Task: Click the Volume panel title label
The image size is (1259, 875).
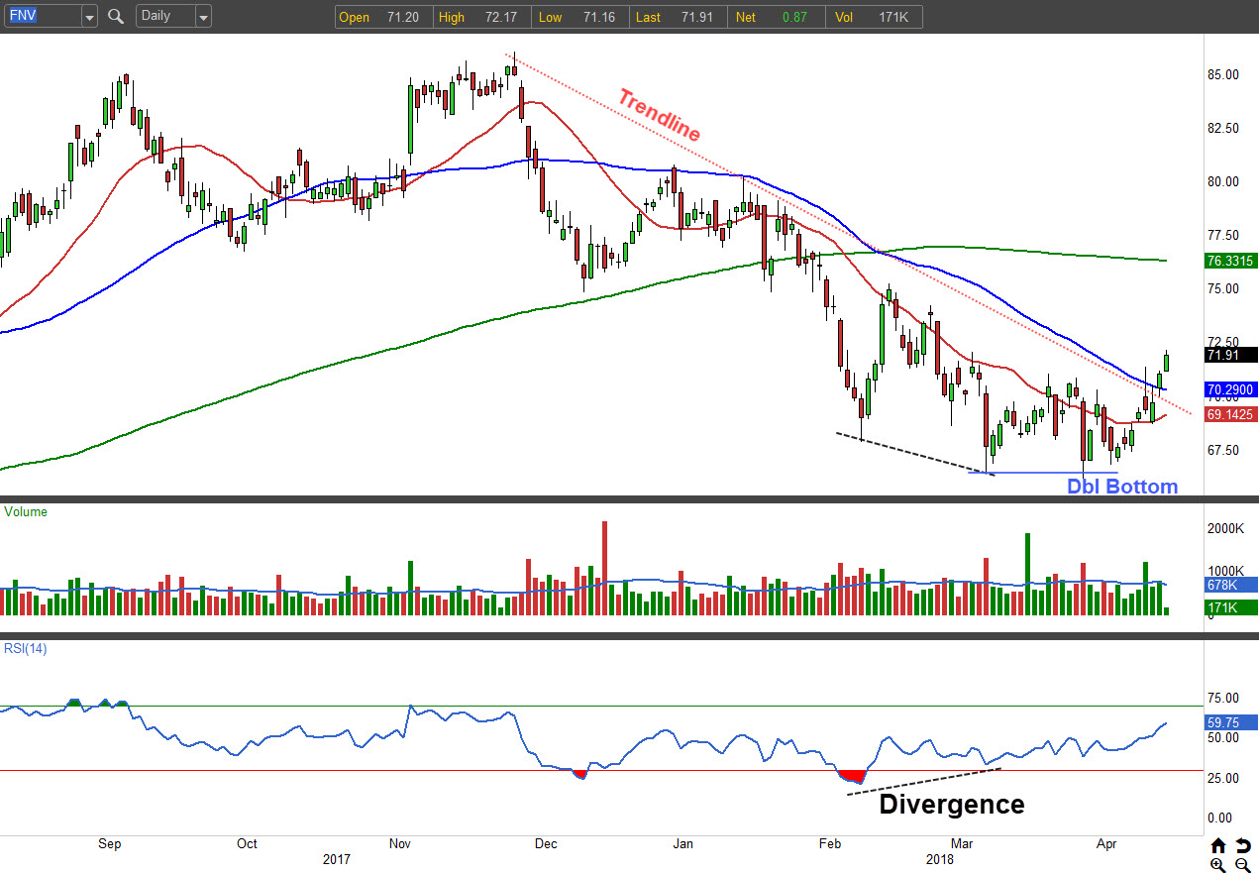Action: [x=26, y=512]
